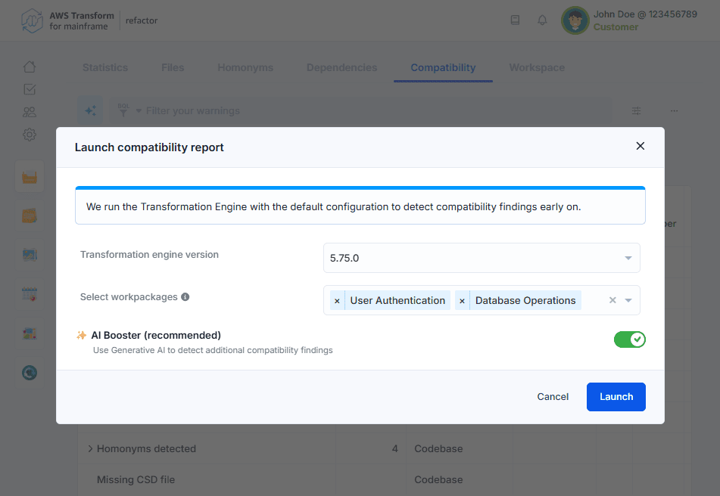The width and height of the screenshot is (720, 496).
Task: Clear all selected workpackages
Action: click(612, 300)
